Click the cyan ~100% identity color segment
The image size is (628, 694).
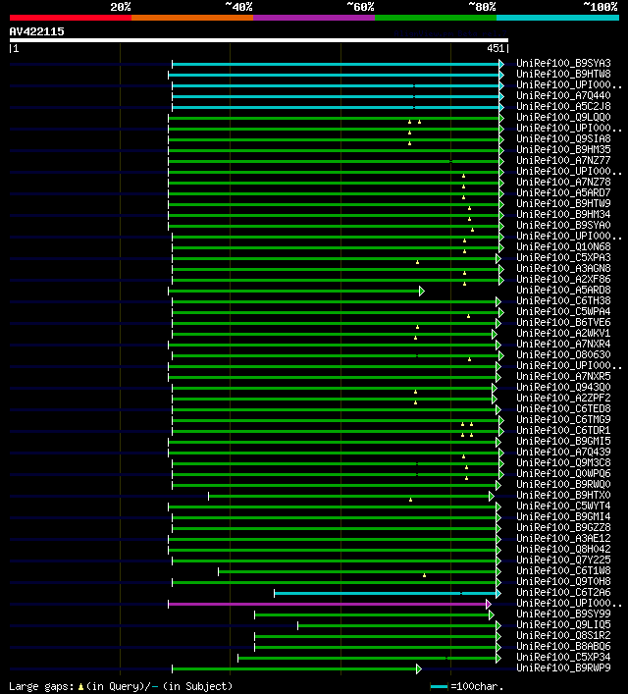pyautogui.click(x=557, y=18)
